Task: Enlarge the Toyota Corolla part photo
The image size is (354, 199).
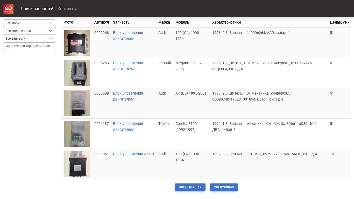Action: click(x=77, y=134)
